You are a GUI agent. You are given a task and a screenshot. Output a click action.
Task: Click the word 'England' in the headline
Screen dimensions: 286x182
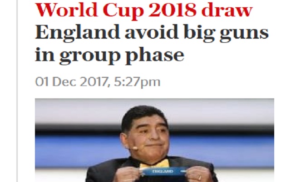(x=78, y=32)
